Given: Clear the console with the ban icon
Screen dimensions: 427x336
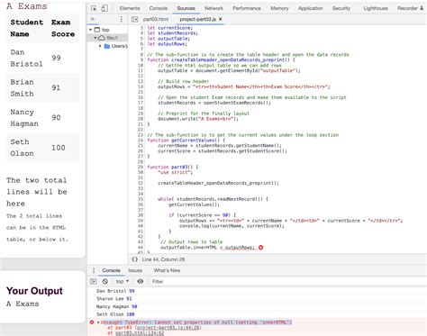Looking at the screenshot, I should (x=104, y=281).
